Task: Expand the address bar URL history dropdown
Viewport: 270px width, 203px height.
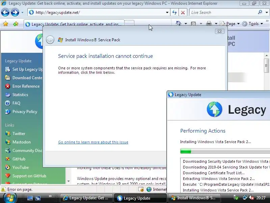Action: pos(167,13)
